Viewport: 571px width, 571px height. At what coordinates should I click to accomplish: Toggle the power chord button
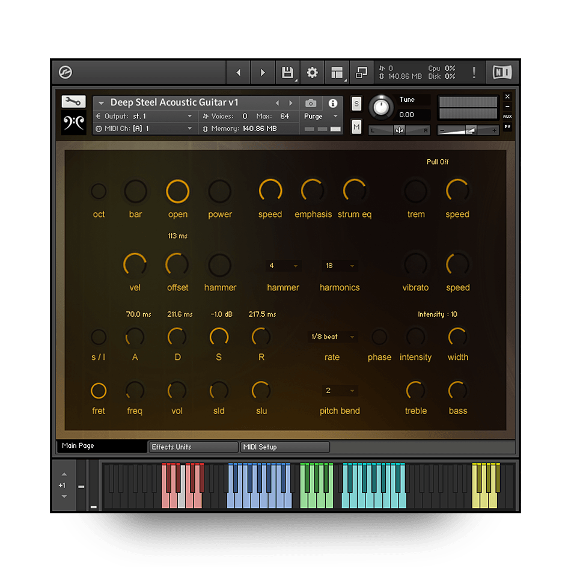(x=220, y=191)
